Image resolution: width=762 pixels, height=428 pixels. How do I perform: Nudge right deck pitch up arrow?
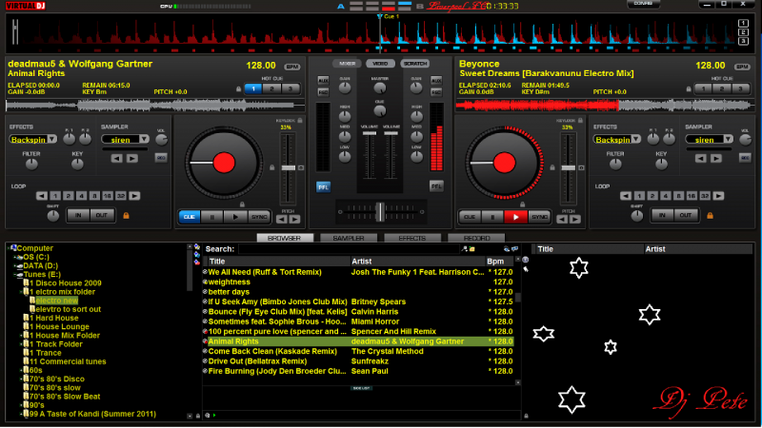point(575,220)
